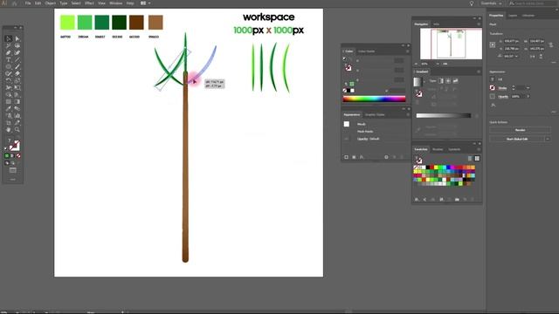Select the Ellipse shape tool
The height and width of the screenshot is (314, 559).
coord(9,66)
